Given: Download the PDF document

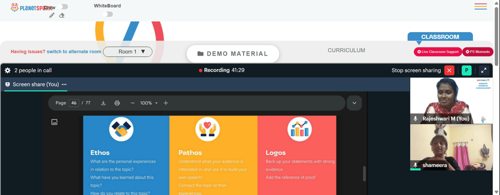Looking at the screenshot, I should [103, 103].
